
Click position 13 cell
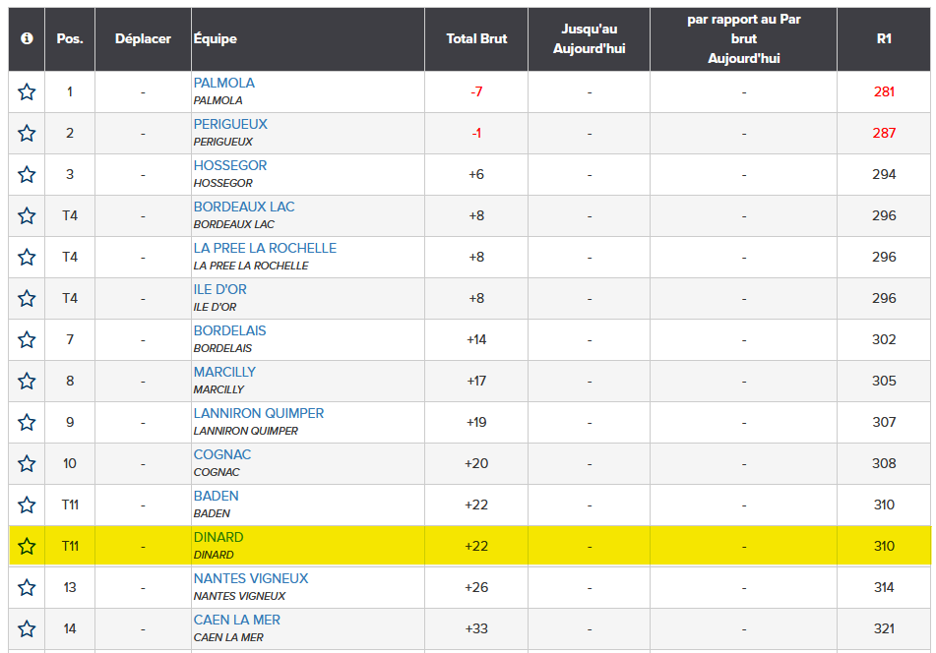point(70,587)
